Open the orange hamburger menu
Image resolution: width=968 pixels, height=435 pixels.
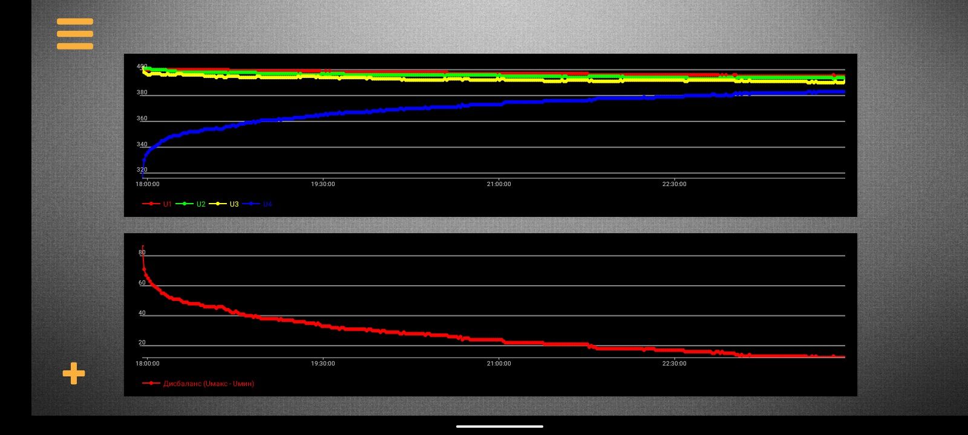point(75,34)
